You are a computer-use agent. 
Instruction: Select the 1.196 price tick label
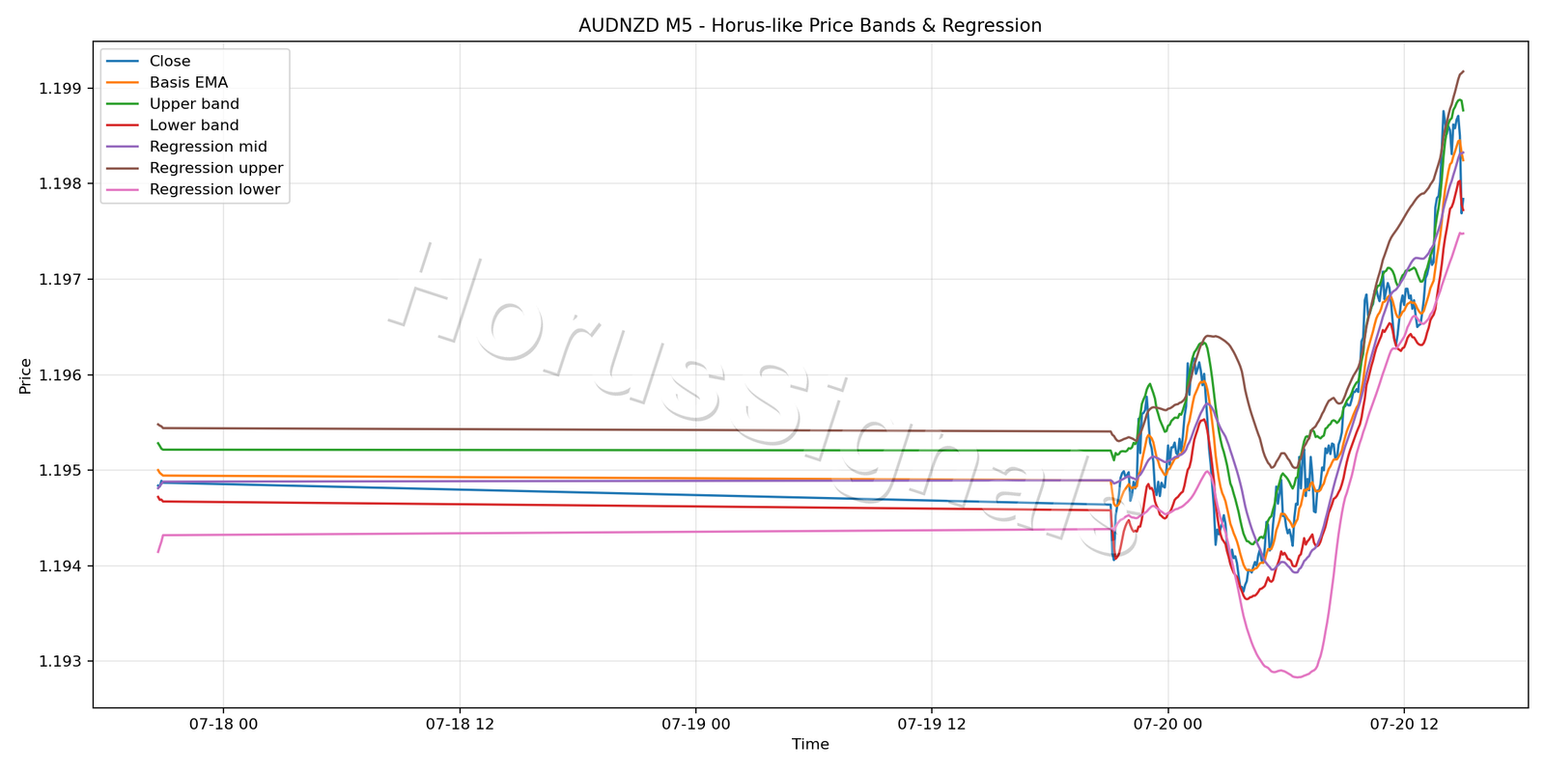pyautogui.click(x=62, y=375)
